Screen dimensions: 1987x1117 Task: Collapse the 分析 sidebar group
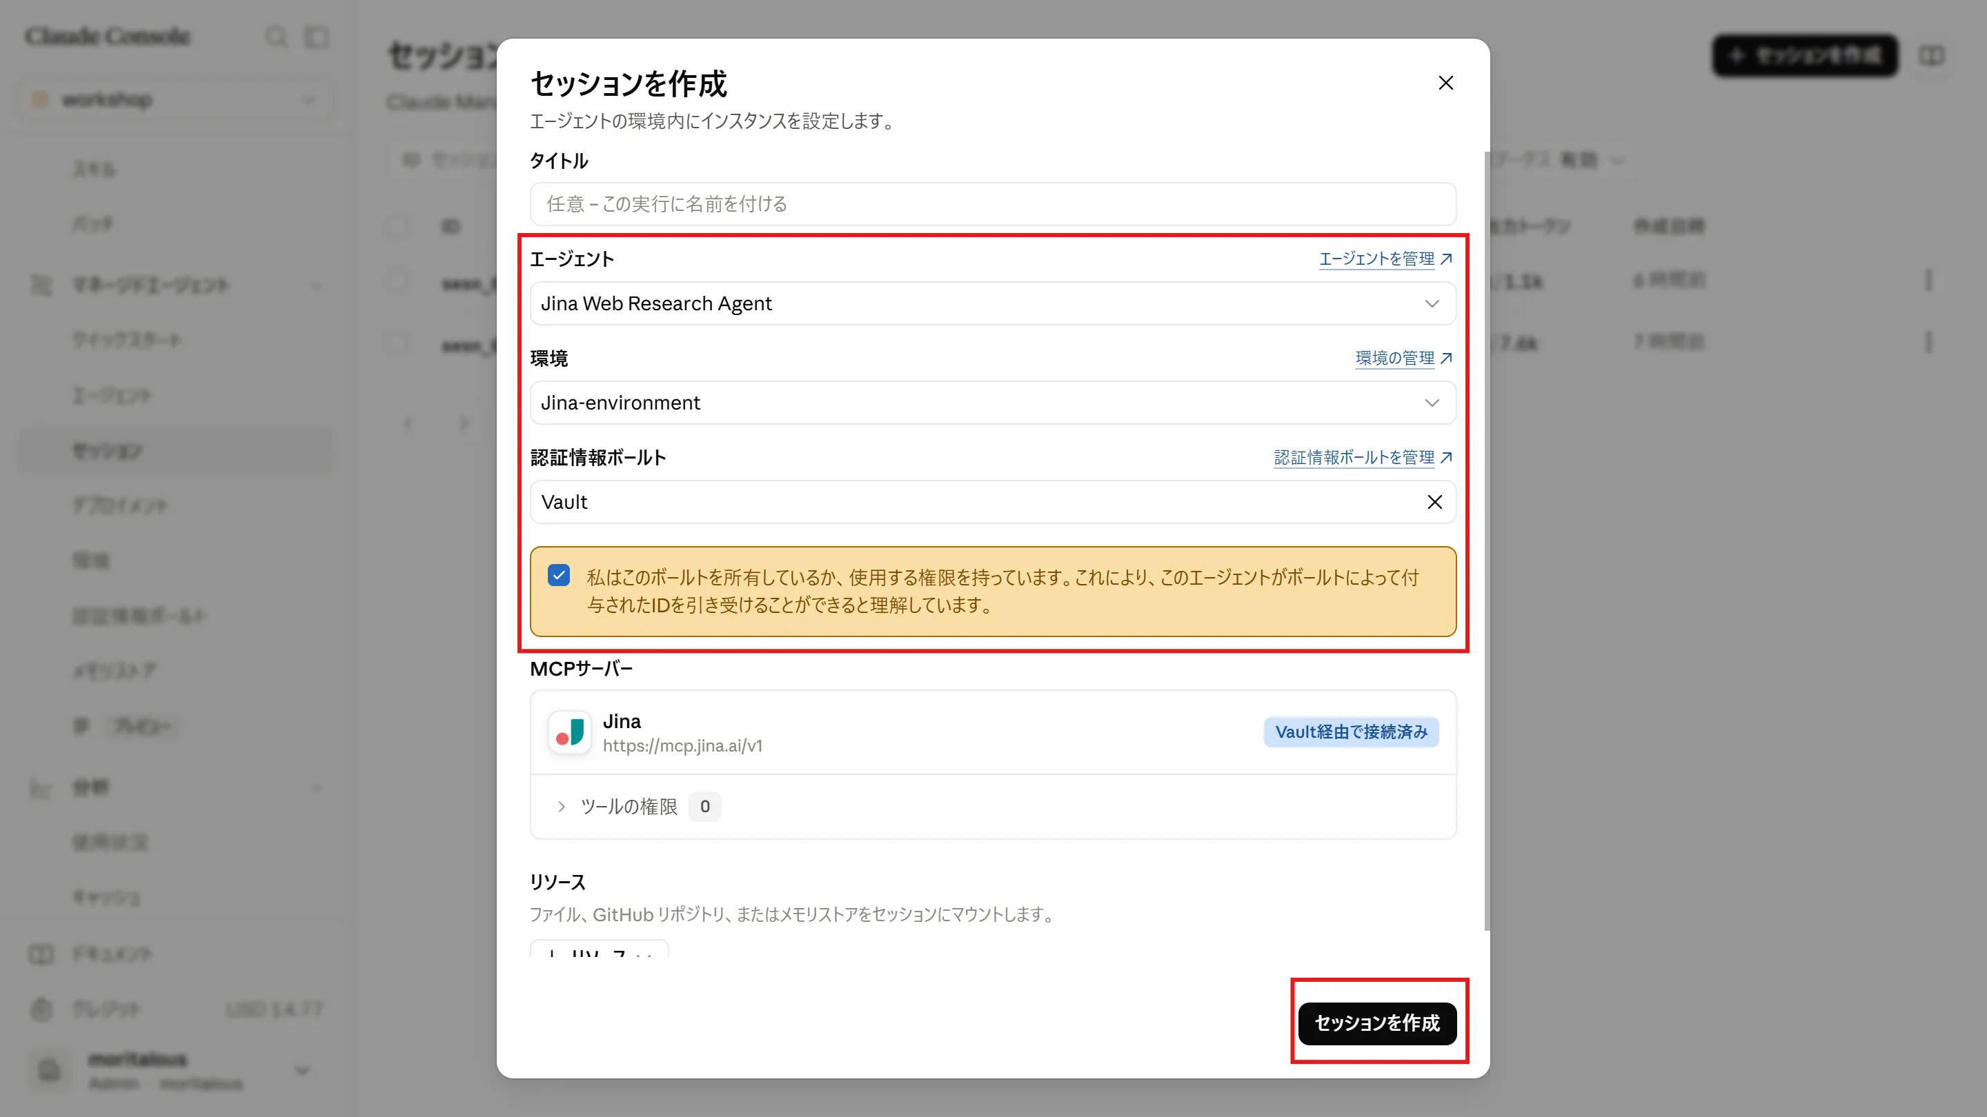tap(316, 788)
